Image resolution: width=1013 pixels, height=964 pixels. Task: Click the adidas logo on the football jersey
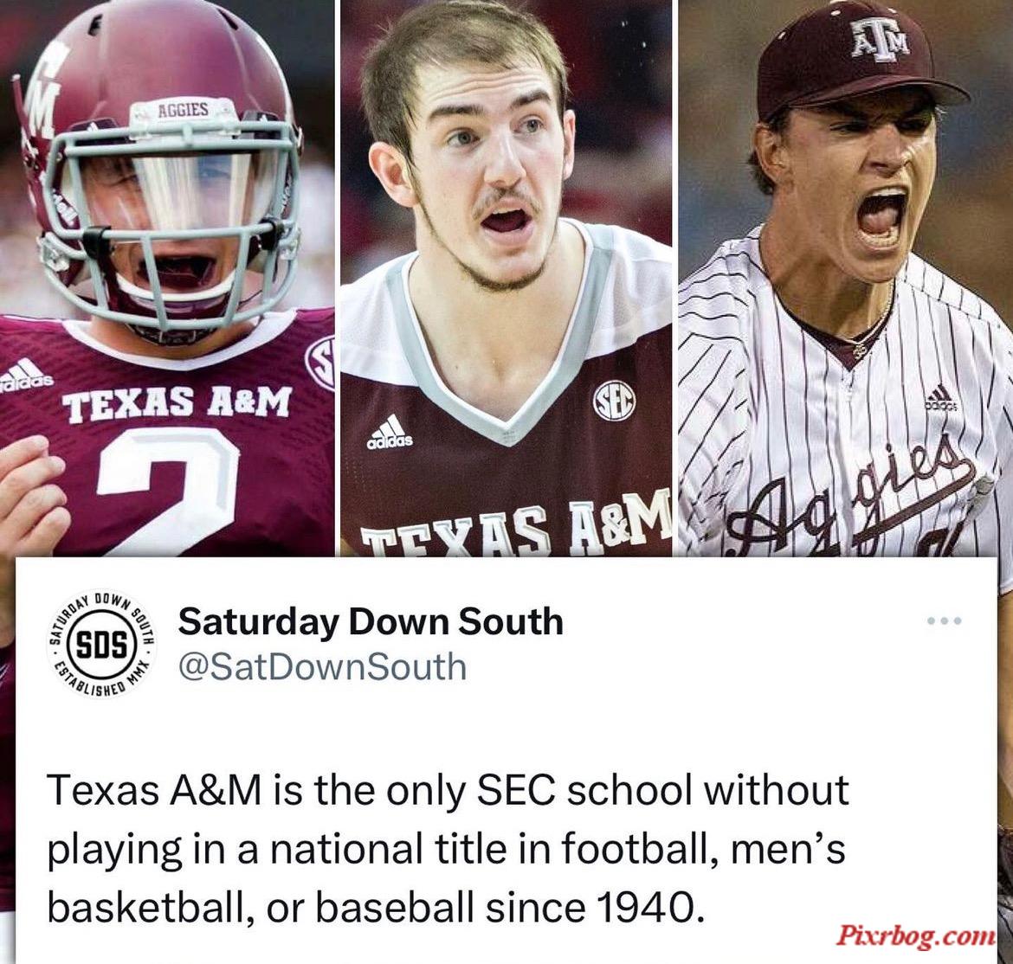24,374
